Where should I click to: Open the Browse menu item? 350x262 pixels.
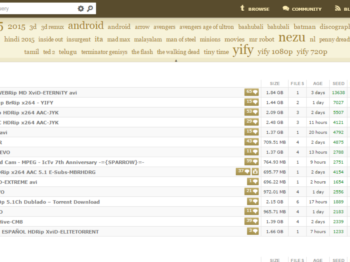[x=259, y=9]
